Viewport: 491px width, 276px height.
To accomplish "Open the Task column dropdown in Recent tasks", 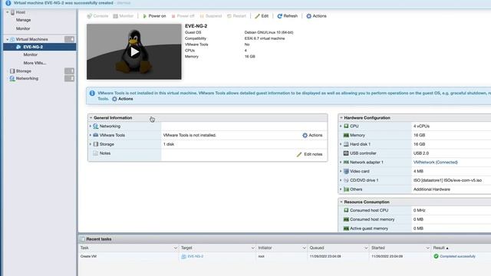I will [176, 248].
